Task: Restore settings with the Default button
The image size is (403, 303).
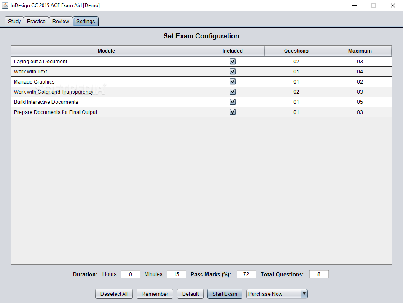Action: click(190, 294)
